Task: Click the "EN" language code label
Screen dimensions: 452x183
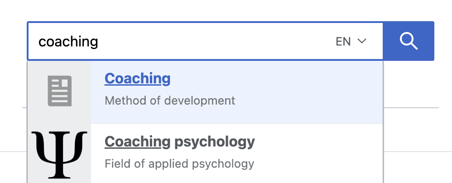Action: coord(343,41)
